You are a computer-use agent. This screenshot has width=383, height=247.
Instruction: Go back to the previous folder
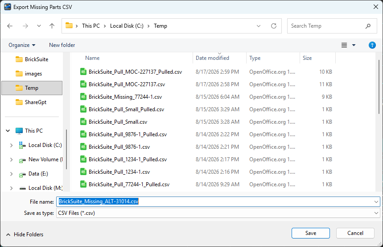(x=10, y=26)
